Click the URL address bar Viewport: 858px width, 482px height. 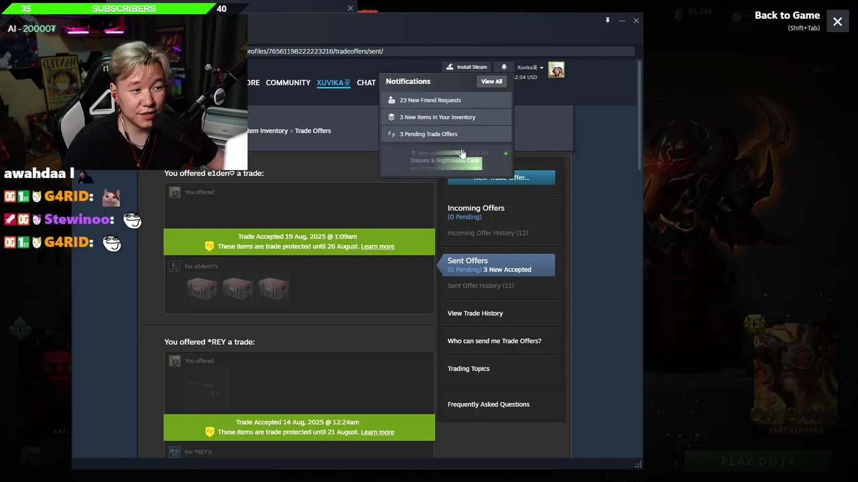click(440, 51)
